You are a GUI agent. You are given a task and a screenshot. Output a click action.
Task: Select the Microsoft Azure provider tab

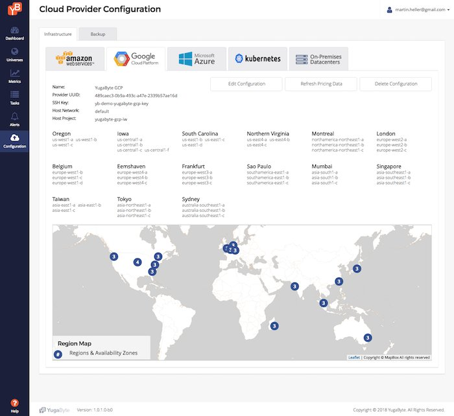pos(197,59)
